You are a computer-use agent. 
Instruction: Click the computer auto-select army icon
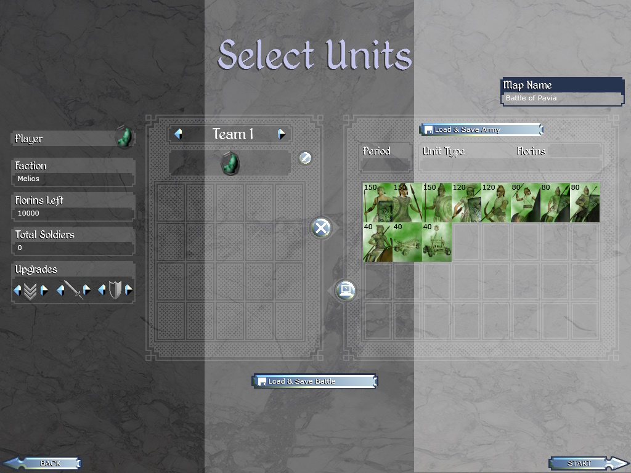(346, 290)
